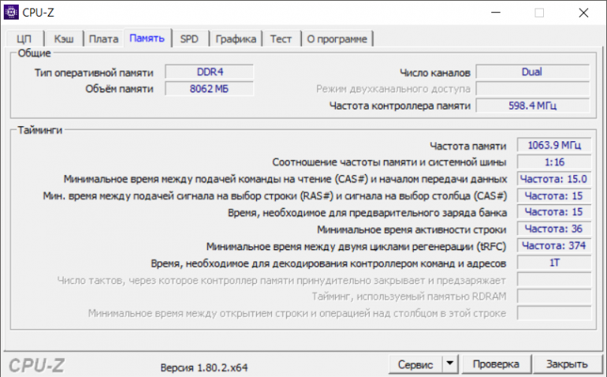Click the Проверка button
The image size is (607, 377).
[x=497, y=364]
